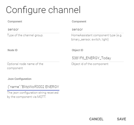Screen dimensions: 134x125
Task: Click the json configuration MQTT description text
Action: tap(33, 95)
